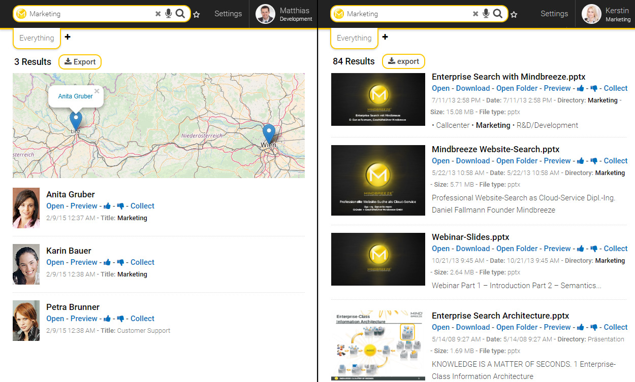This screenshot has height=382, width=635.
Task: Preview the Karin Bauer result
Action: 84,262
